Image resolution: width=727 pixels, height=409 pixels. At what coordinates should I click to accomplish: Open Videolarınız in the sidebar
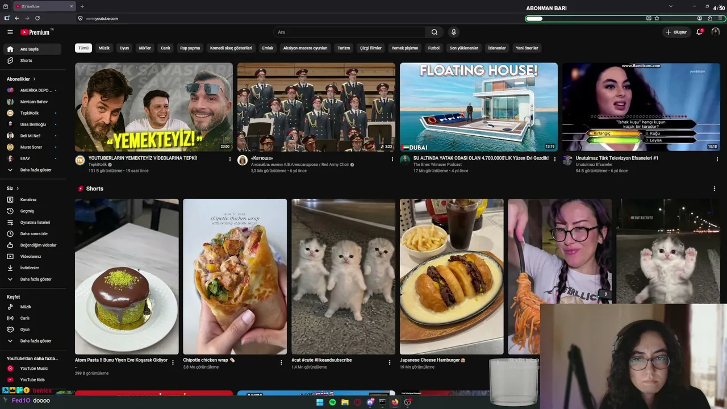point(32,257)
